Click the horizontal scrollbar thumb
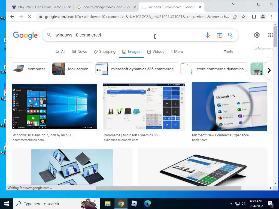This screenshot has height=209, width=279. pos(169,188)
